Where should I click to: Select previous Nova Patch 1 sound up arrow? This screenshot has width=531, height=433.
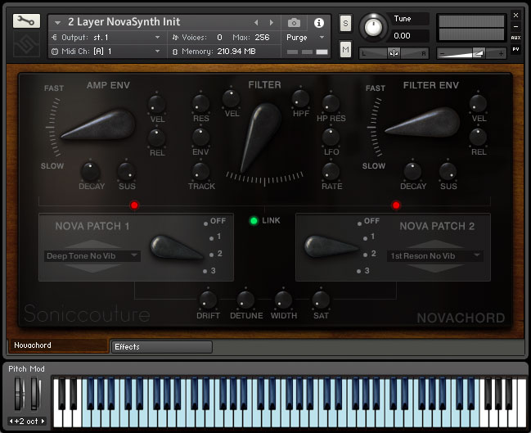click(92, 244)
